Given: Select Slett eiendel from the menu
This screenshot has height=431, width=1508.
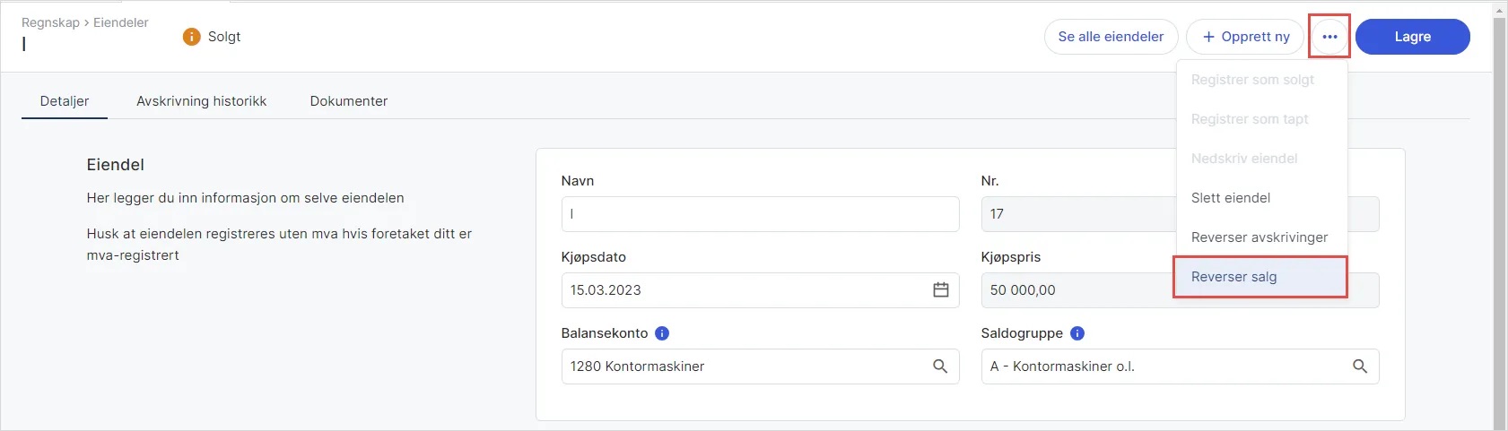Looking at the screenshot, I should pos(1230,198).
